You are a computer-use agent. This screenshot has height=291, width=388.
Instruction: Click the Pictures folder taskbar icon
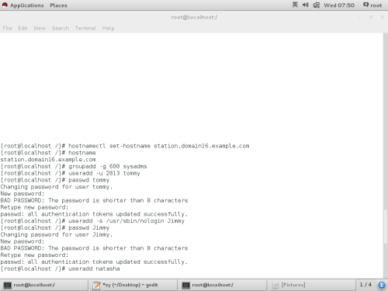[x=275, y=285]
